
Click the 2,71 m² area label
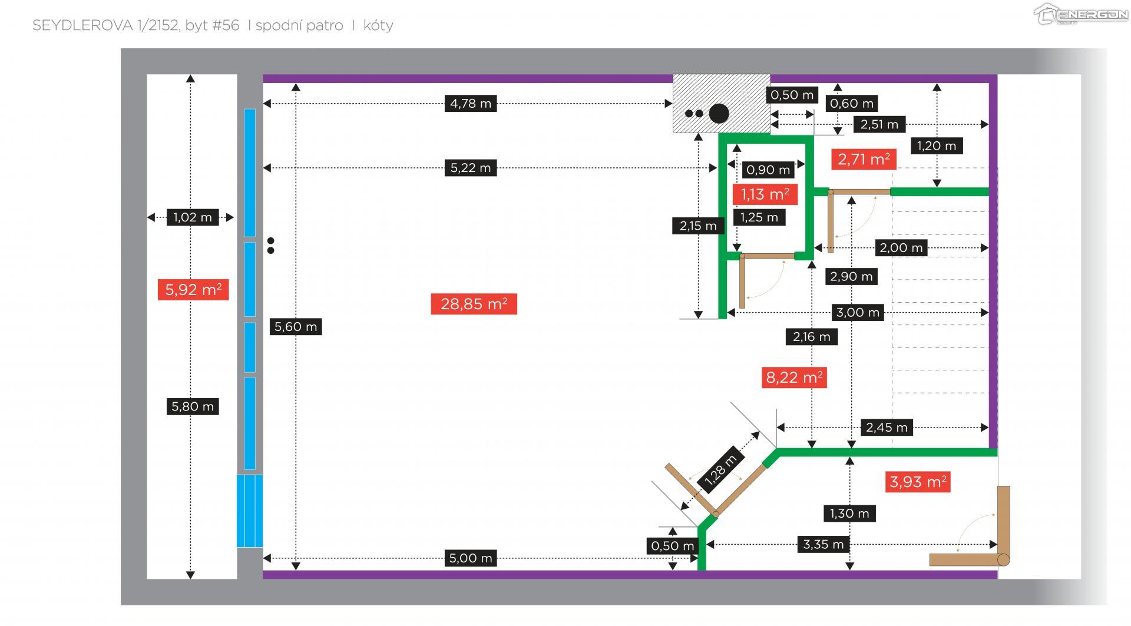pos(863,159)
